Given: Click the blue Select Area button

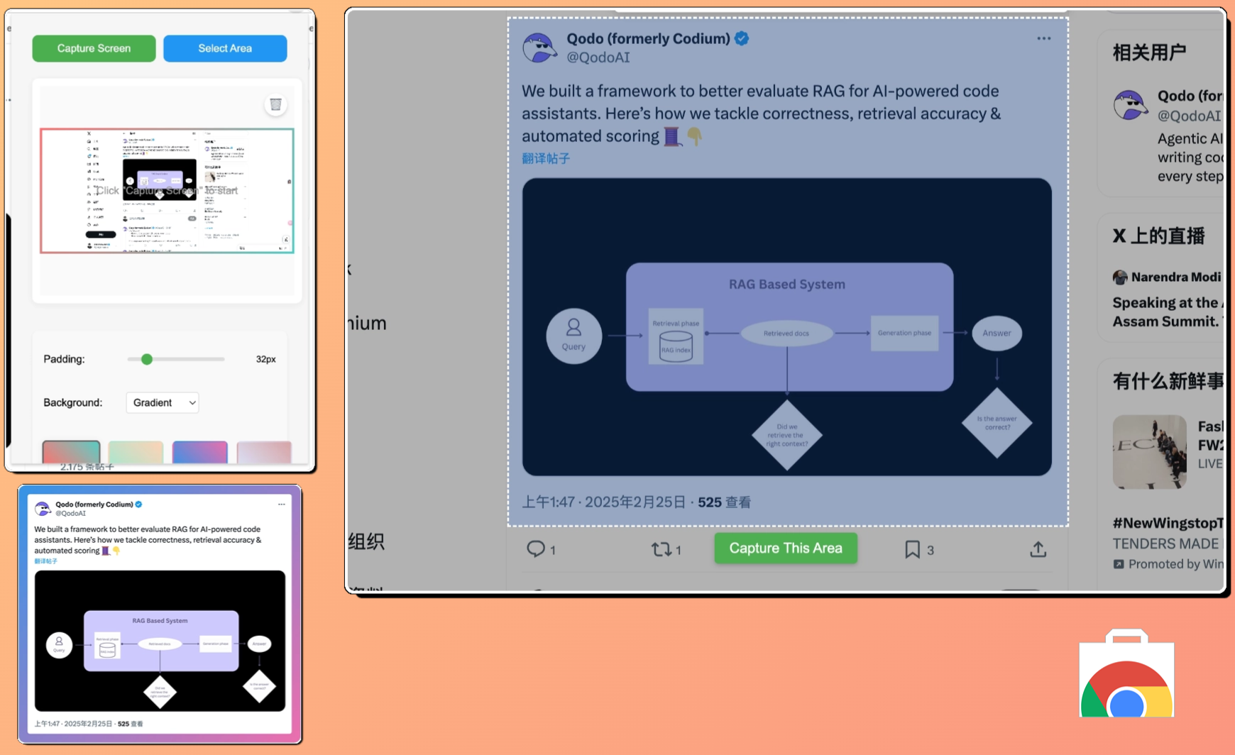Looking at the screenshot, I should pyautogui.click(x=225, y=48).
